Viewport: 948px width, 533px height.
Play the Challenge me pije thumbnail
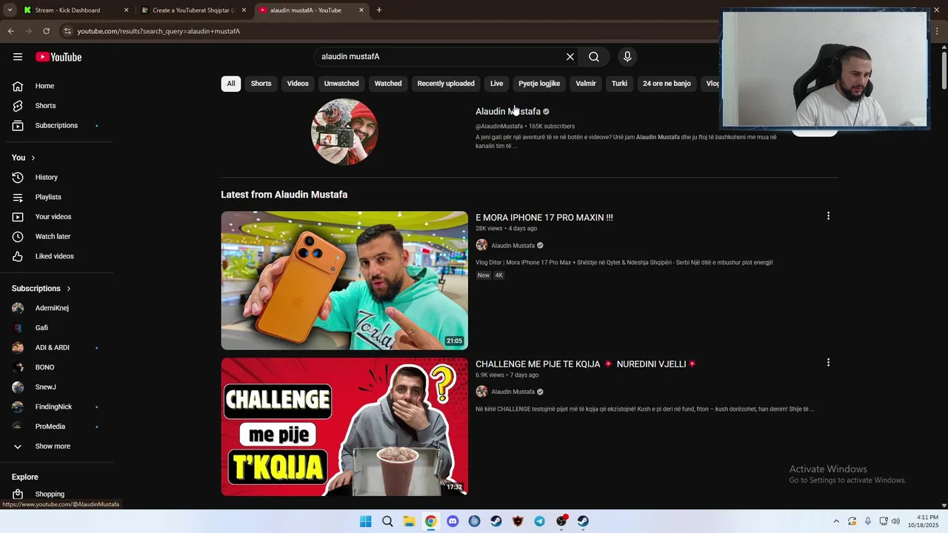(x=344, y=427)
